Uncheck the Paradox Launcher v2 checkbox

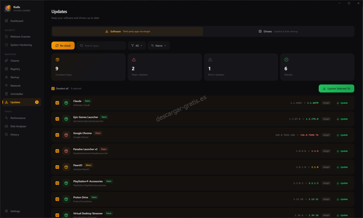57,151
